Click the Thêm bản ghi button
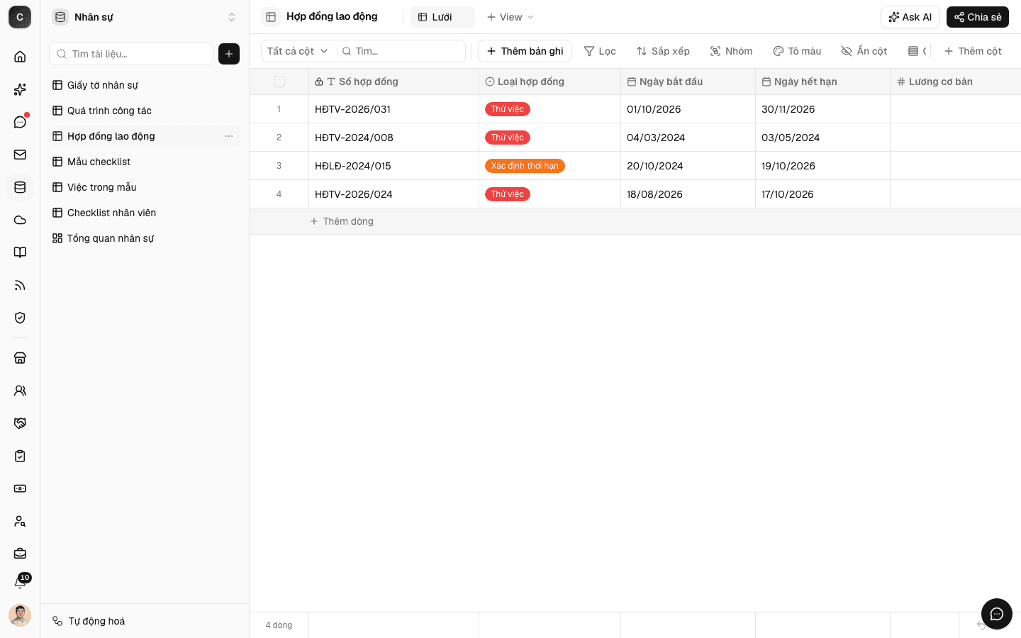The image size is (1021, 638). click(x=525, y=51)
